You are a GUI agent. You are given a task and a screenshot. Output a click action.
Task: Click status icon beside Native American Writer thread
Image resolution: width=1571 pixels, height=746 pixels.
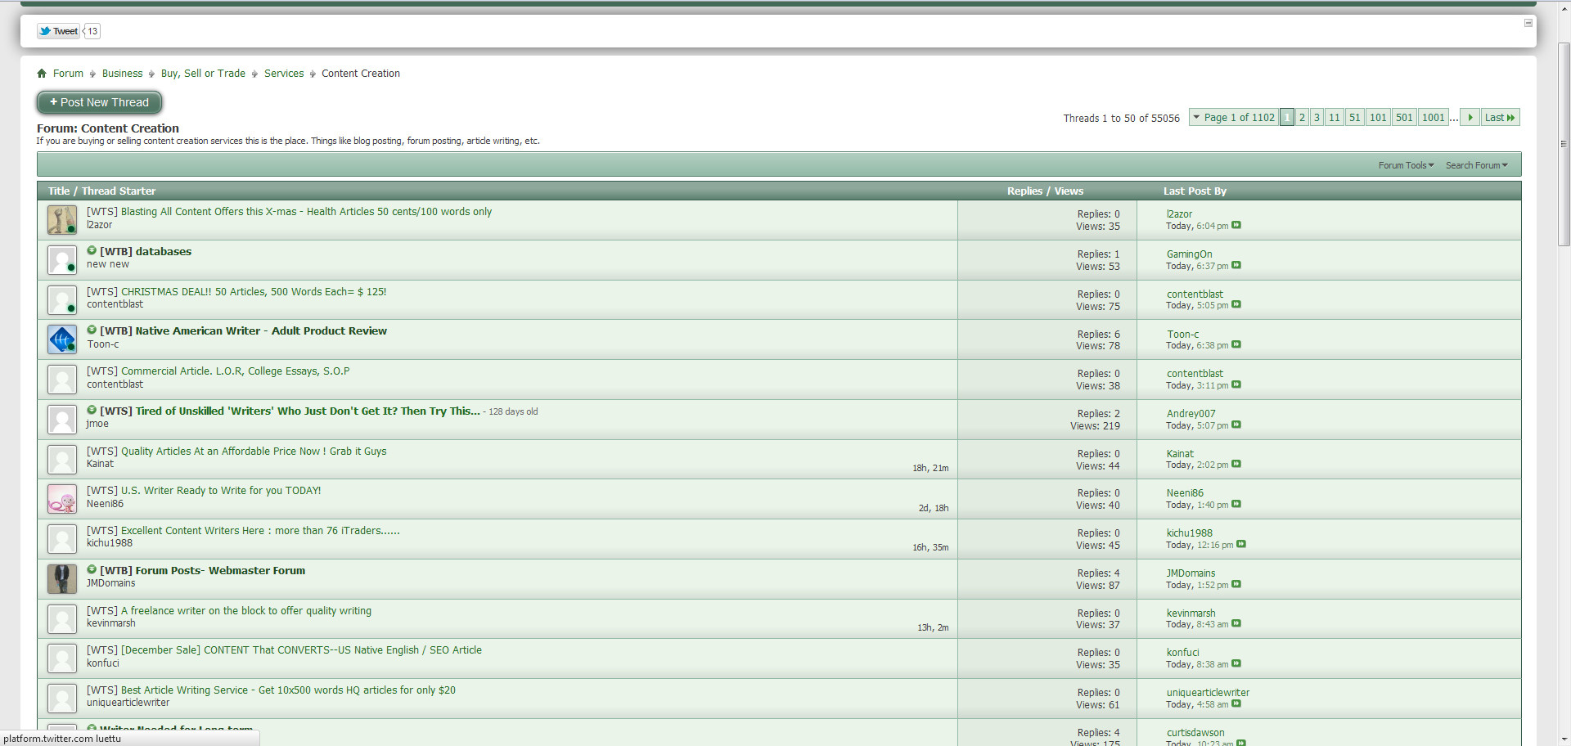(x=92, y=330)
